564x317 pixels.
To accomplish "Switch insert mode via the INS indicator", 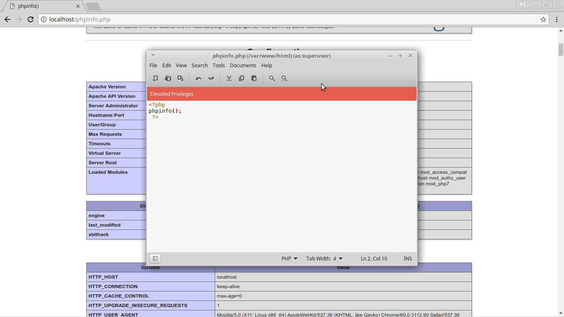I will tap(408, 258).
